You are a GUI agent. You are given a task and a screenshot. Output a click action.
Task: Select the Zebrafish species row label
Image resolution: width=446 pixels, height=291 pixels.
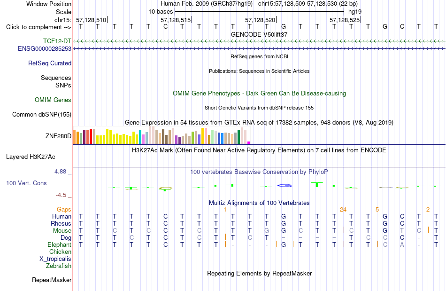[x=59, y=266]
